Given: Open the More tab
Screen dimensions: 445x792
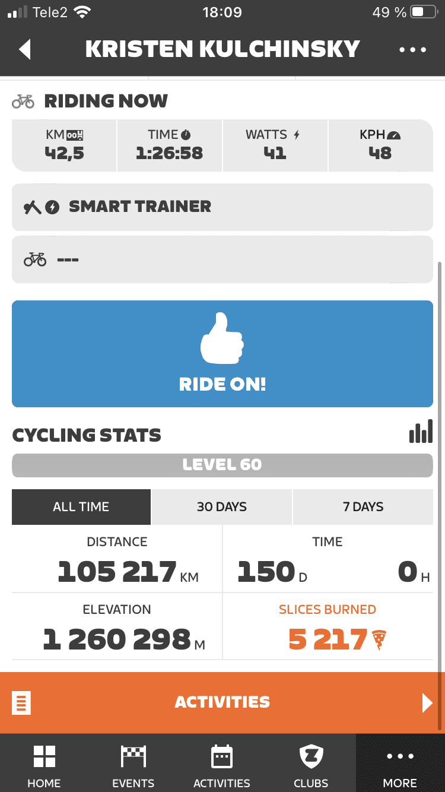Looking at the screenshot, I should 400,763.
